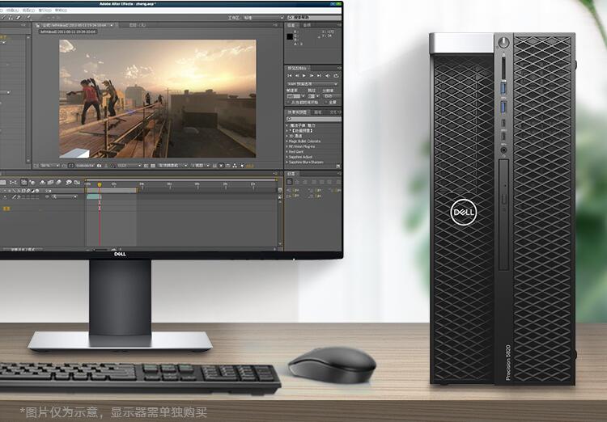Select the composition tab above the viewer

click(77, 26)
